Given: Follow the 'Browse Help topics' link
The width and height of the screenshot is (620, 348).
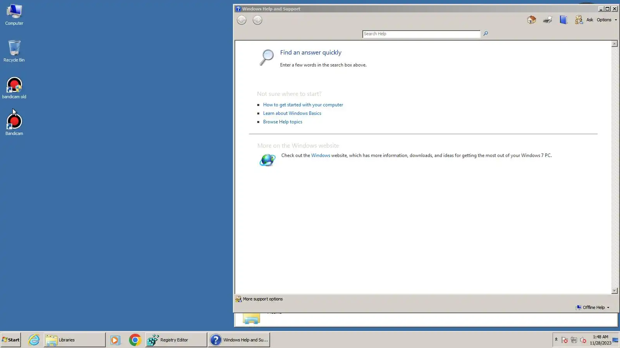Looking at the screenshot, I should (x=282, y=122).
